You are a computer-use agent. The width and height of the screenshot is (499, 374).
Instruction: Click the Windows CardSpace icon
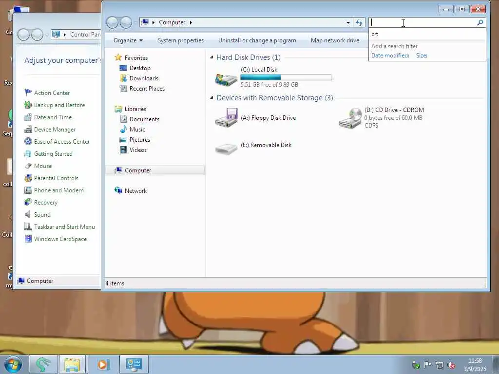click(x=28, y=239)
